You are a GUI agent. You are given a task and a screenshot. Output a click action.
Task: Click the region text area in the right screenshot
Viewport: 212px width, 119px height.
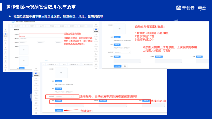(x=127, y=61)
